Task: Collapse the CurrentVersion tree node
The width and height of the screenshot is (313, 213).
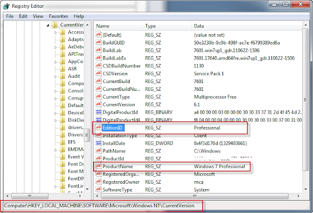Action: point(48,25)
